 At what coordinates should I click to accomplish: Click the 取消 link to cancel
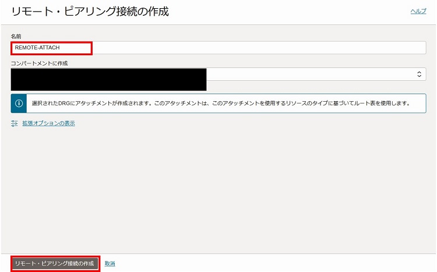[x=110, y=263]
